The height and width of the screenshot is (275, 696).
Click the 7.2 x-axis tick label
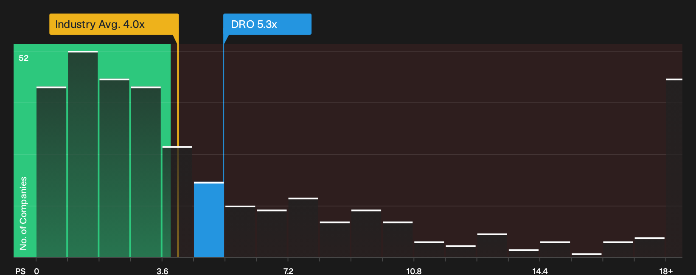coord(288,271)
